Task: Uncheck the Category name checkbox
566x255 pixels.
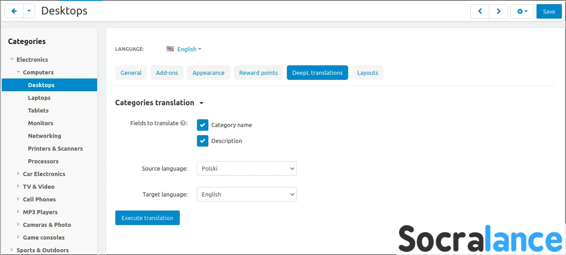Action: click(202, 125)
